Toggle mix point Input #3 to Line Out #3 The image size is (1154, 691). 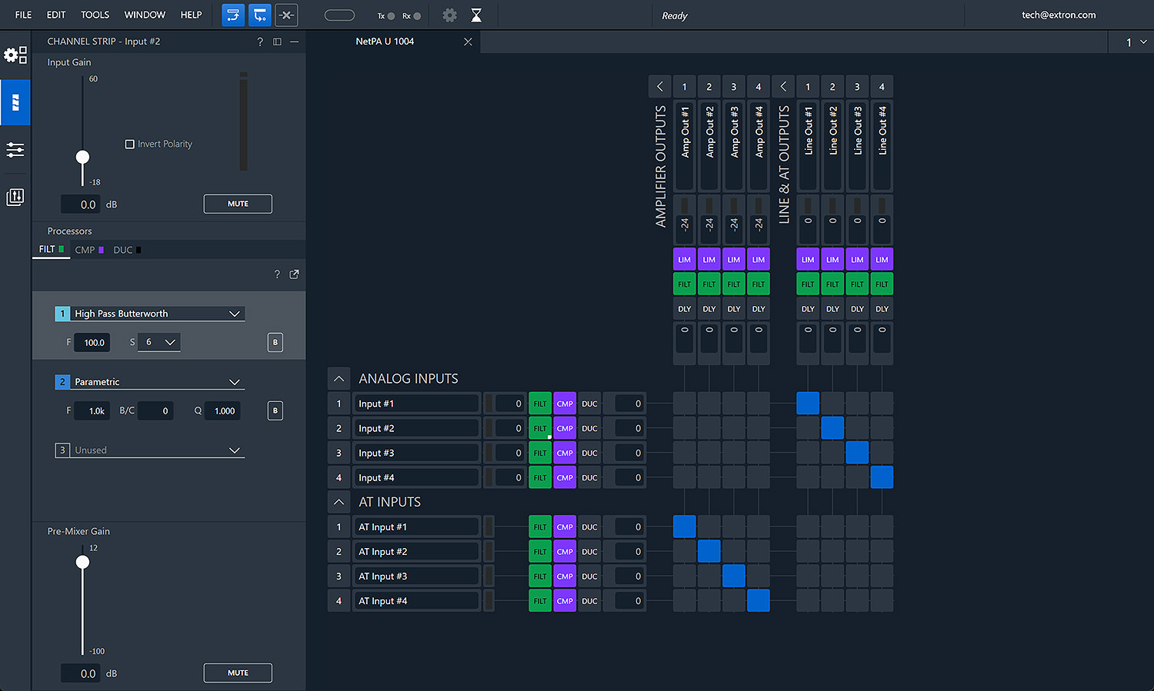pos(857,453)
